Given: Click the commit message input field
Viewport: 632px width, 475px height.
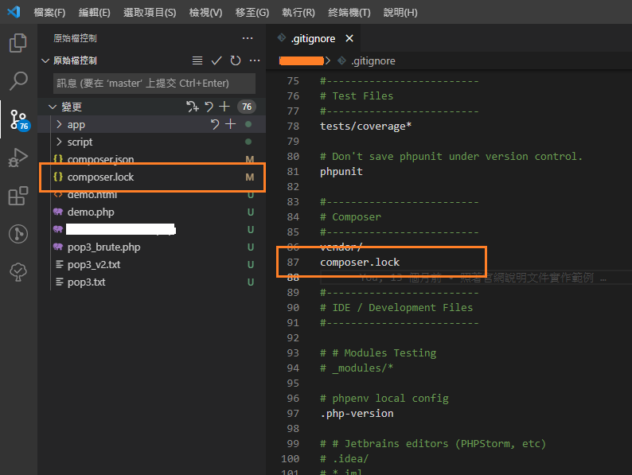Looking at the screenshot, I should [x=154, y=84].
